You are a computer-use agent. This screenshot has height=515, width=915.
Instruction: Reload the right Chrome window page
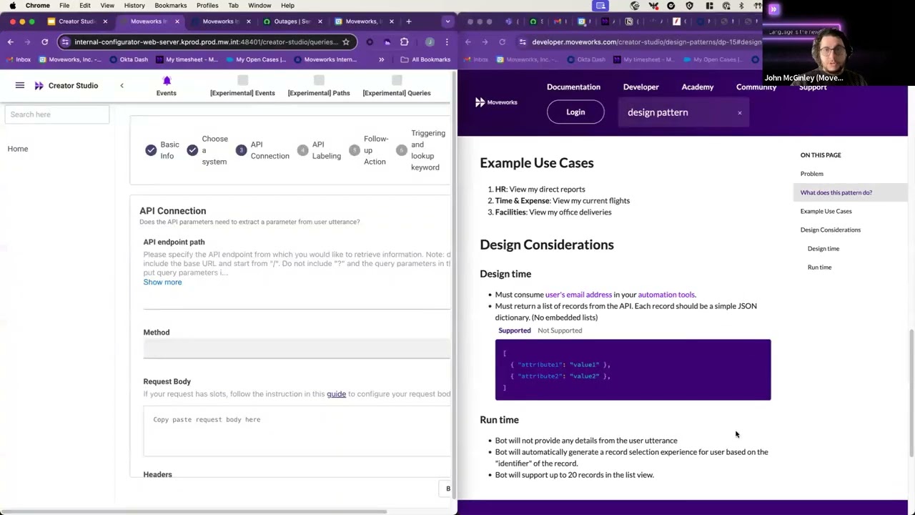[x=502, y=41]
